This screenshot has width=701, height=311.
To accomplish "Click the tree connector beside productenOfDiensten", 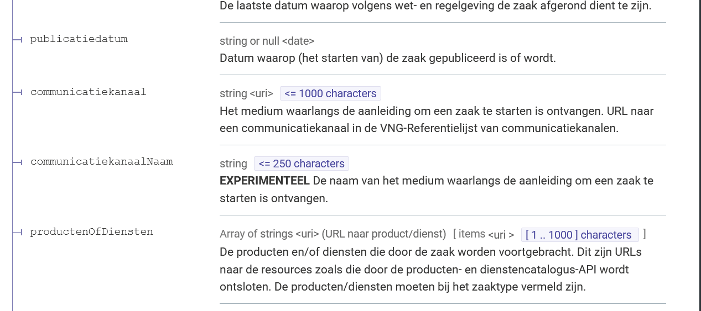I will tap(17, 233).
